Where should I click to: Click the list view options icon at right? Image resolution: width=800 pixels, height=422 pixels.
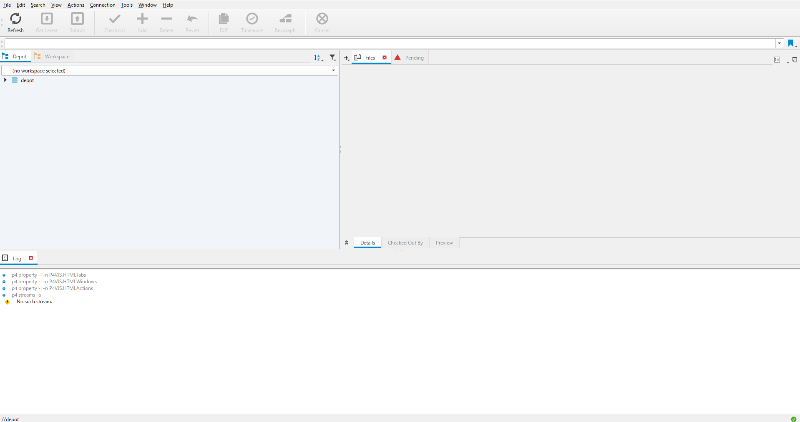pyautogui.click(x=777, y=60)
